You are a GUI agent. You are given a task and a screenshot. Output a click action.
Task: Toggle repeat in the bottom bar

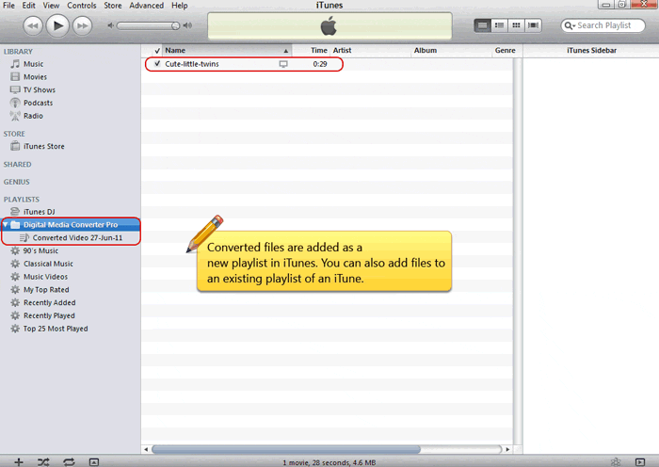69,461
